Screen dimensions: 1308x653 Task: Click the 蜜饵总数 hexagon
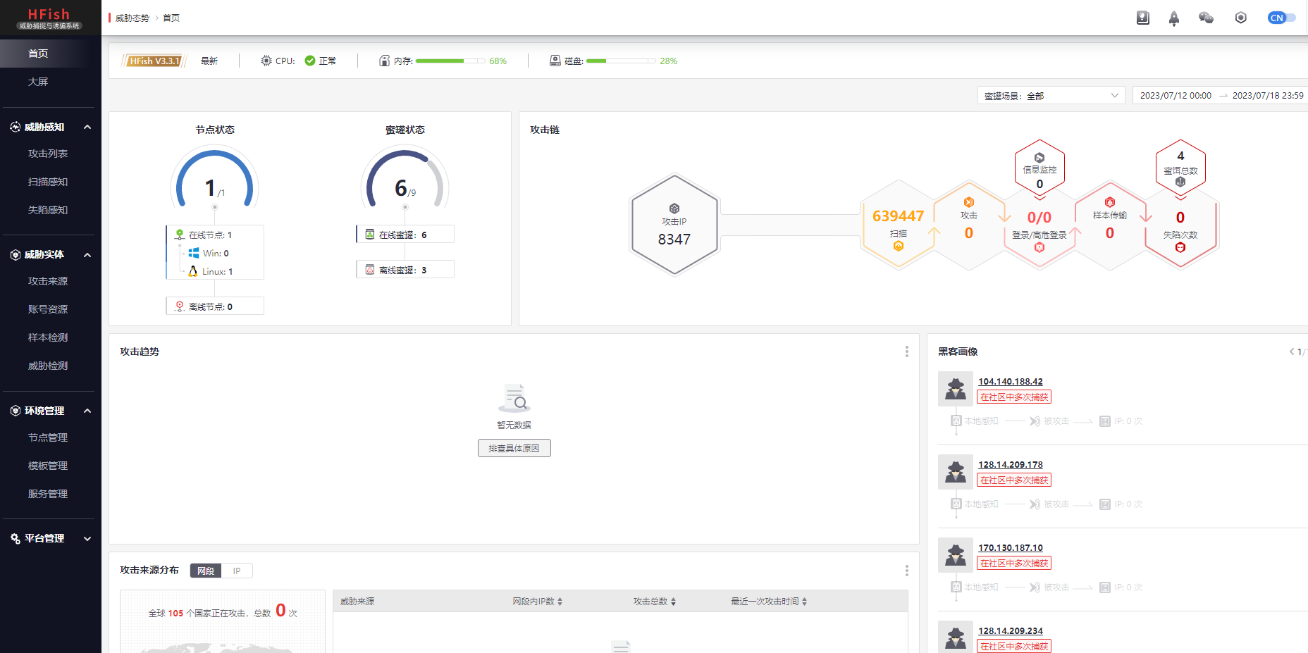pyautogui.click(x=1180, y=169)
